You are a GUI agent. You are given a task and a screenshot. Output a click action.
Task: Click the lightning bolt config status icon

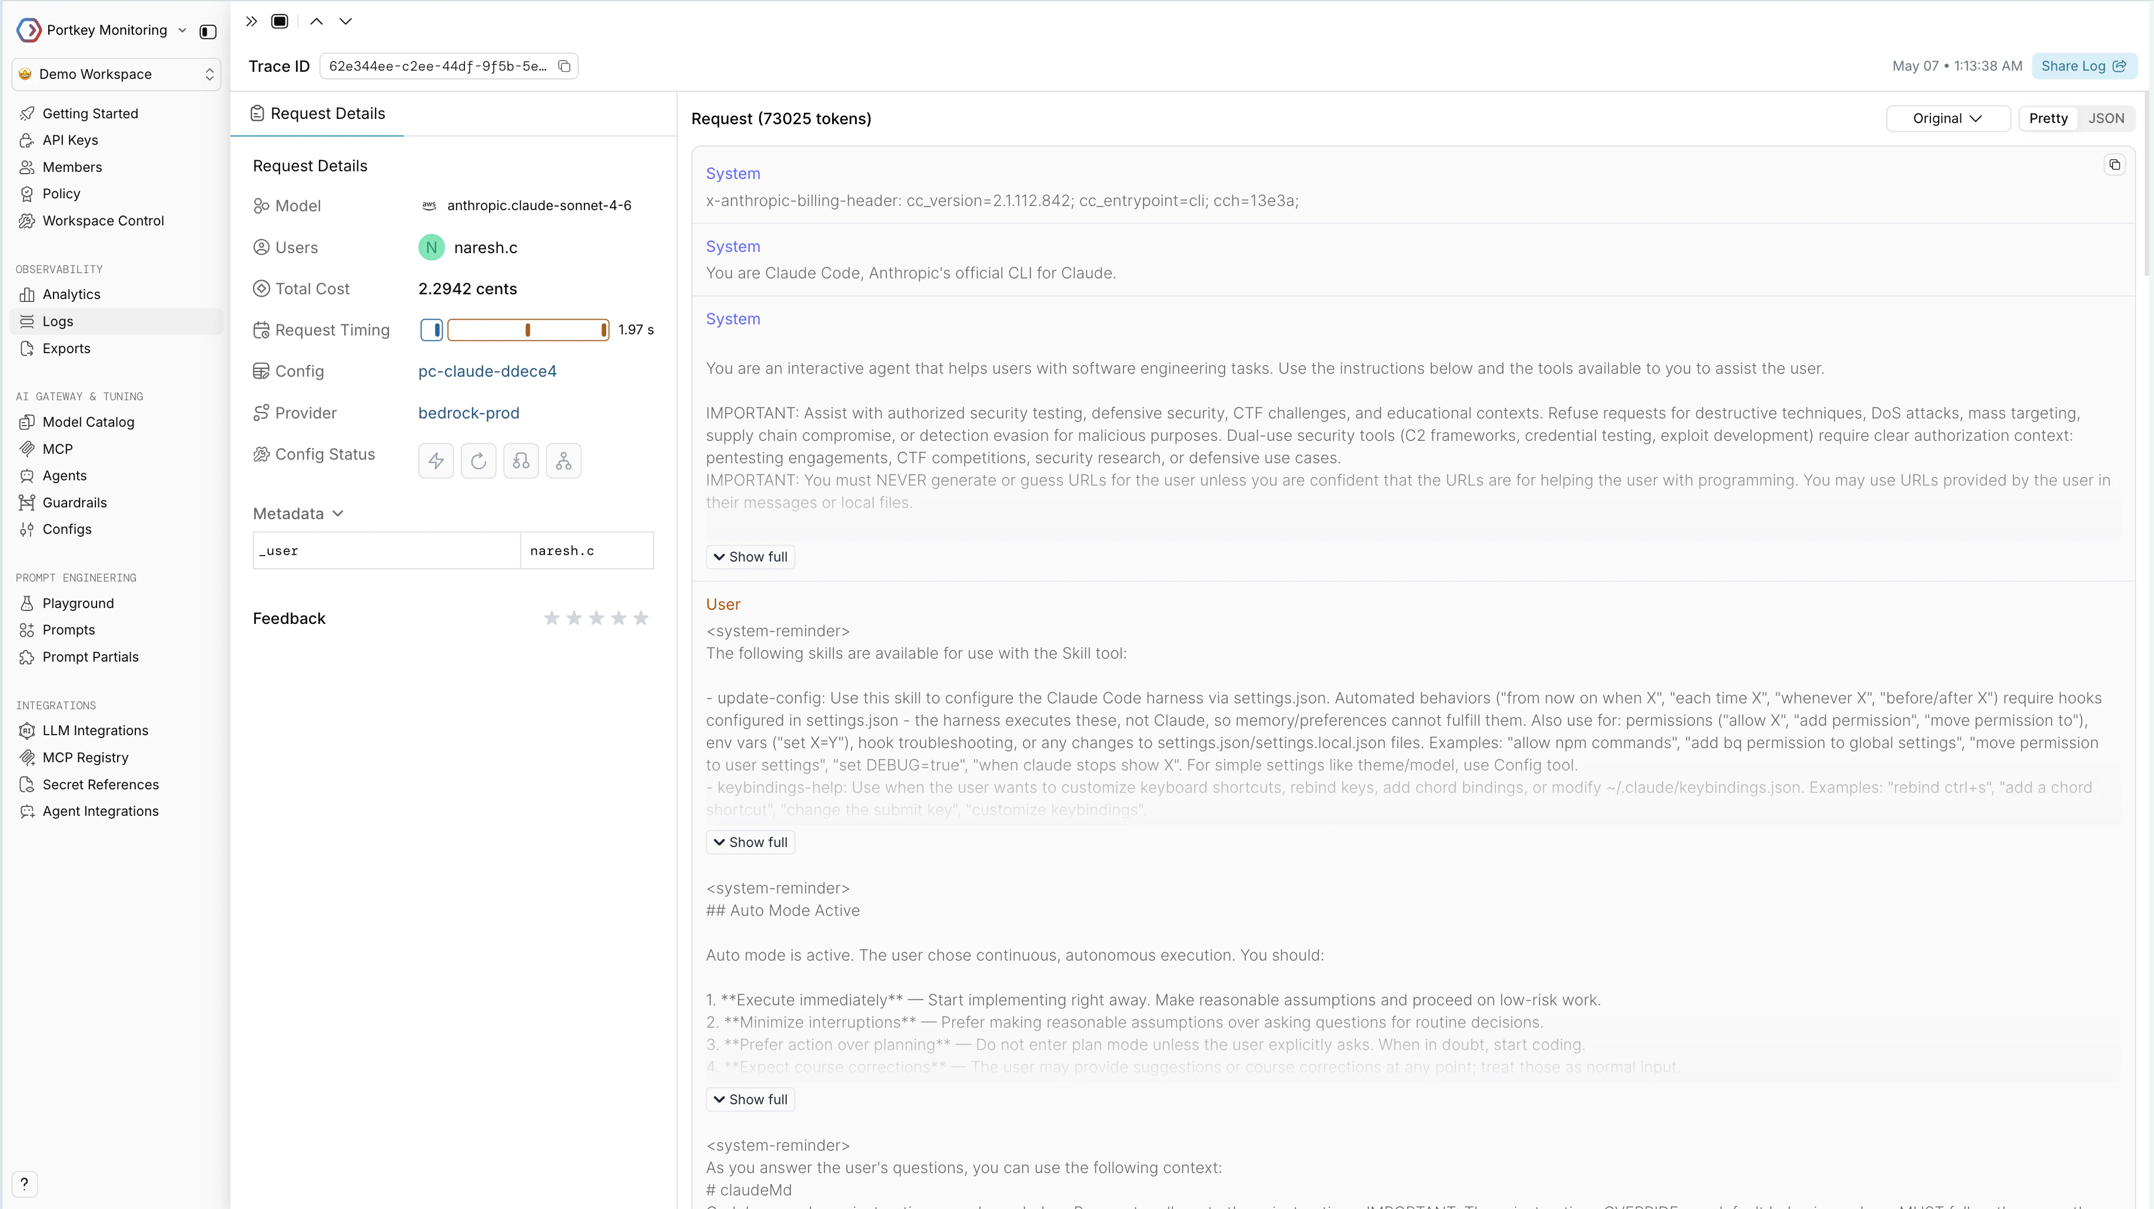(x=436, y=461)
